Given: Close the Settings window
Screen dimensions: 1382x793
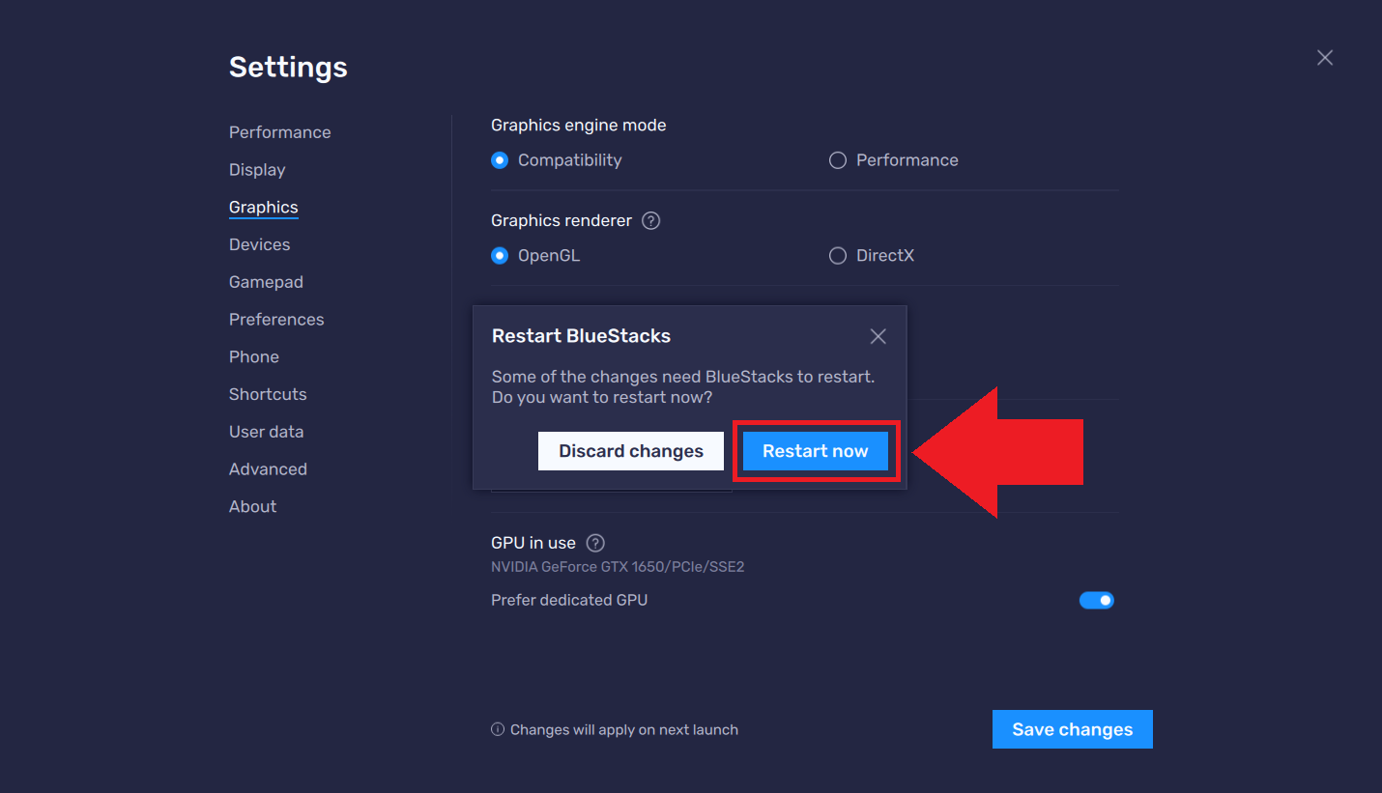Looking at the screenshot, I should coord(1324,57).
